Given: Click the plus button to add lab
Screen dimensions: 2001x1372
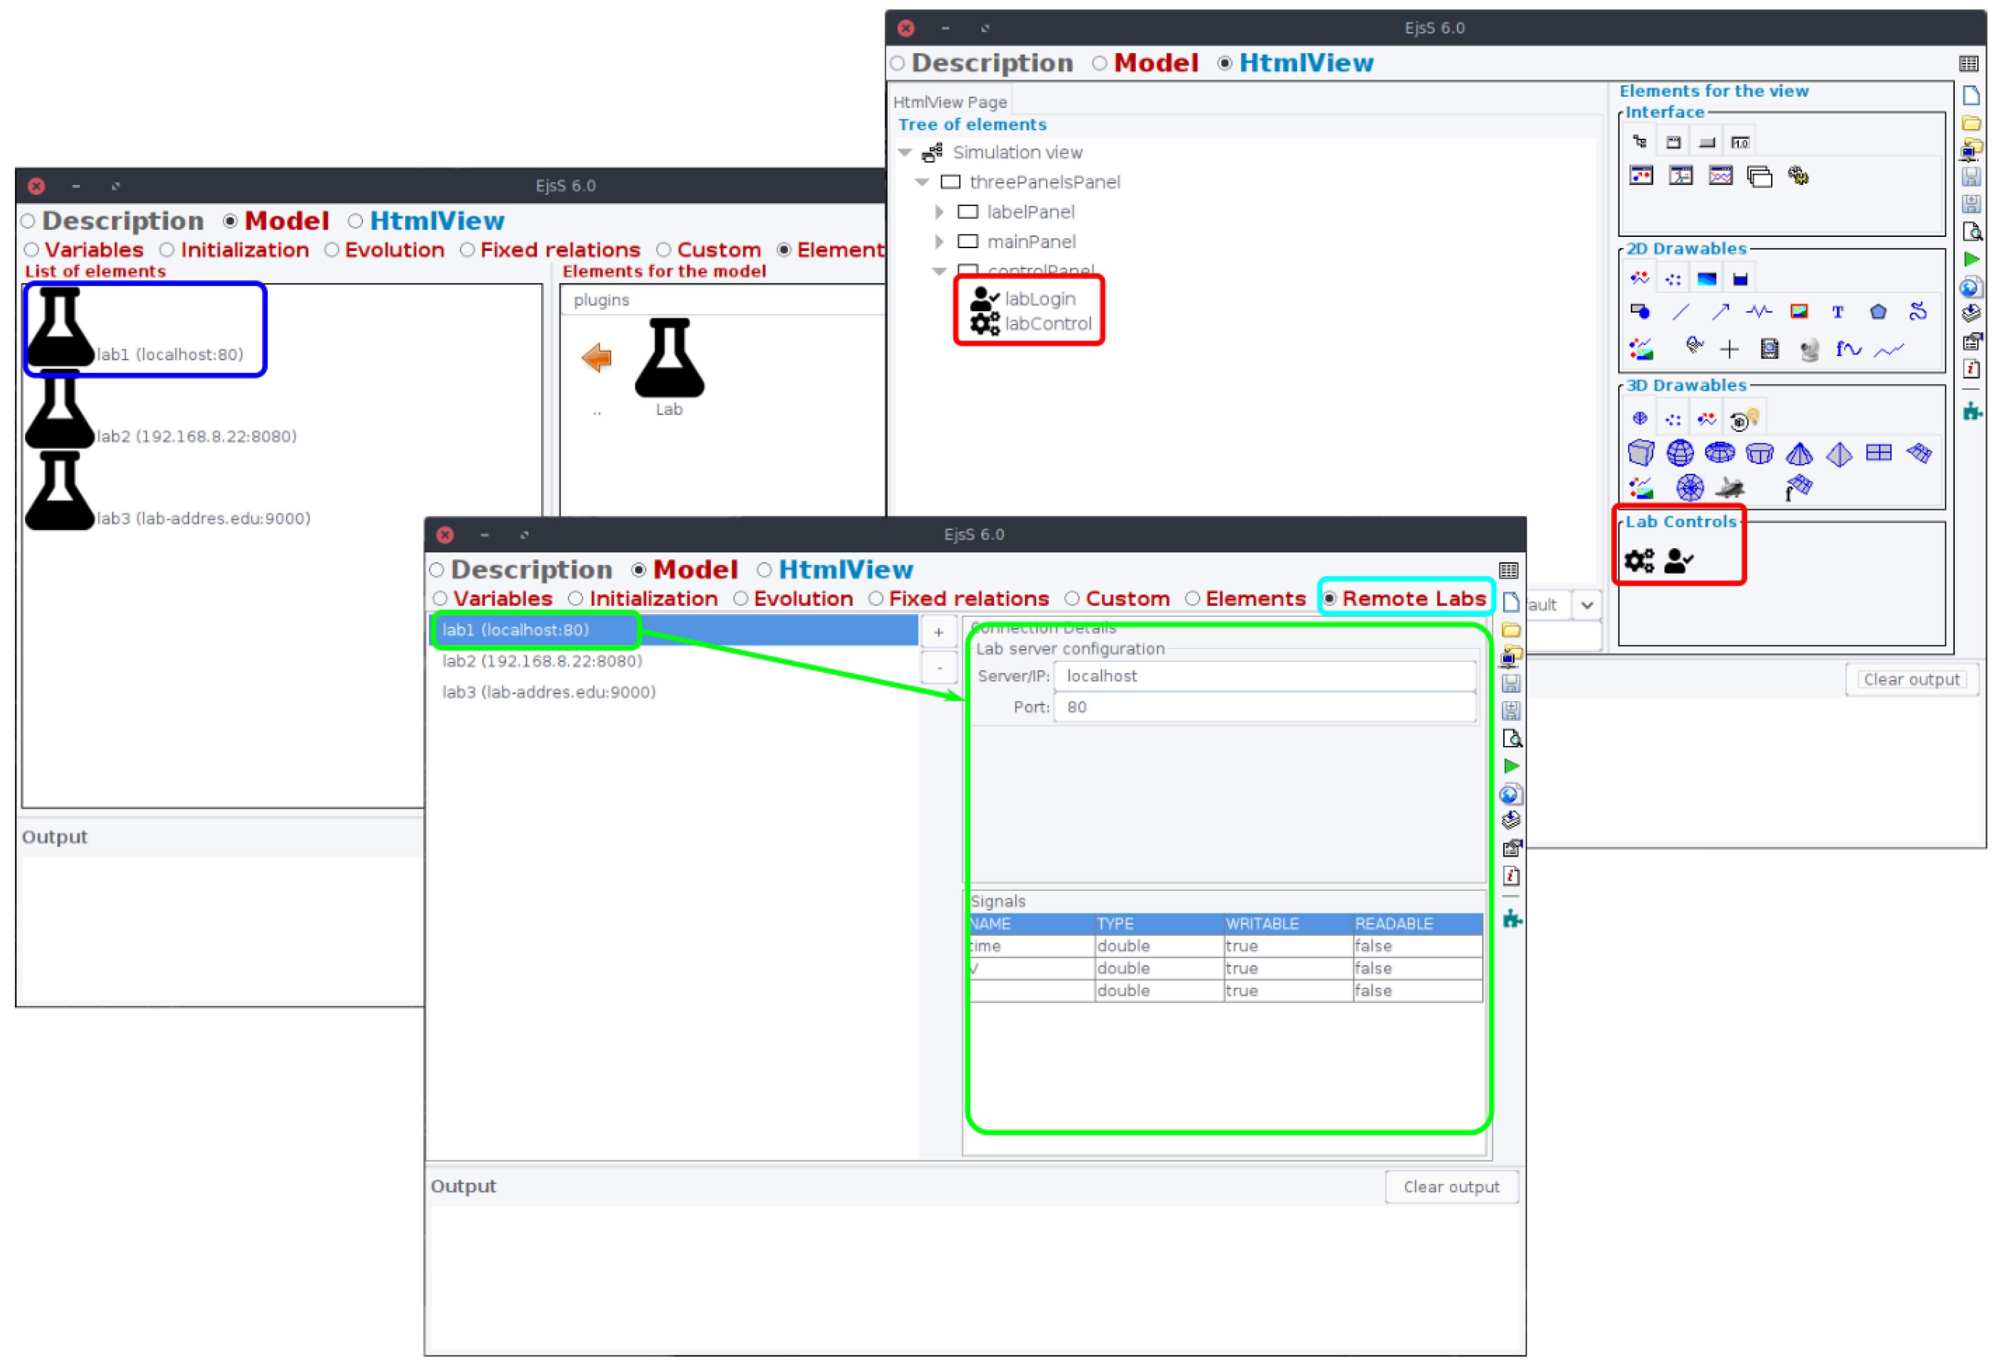Looking at the screenshot, I should click(x=939, y=632).
